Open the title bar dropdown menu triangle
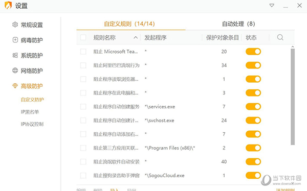Image resolution: width=307 pixels, height=191 pixels. tap(272, 5)
